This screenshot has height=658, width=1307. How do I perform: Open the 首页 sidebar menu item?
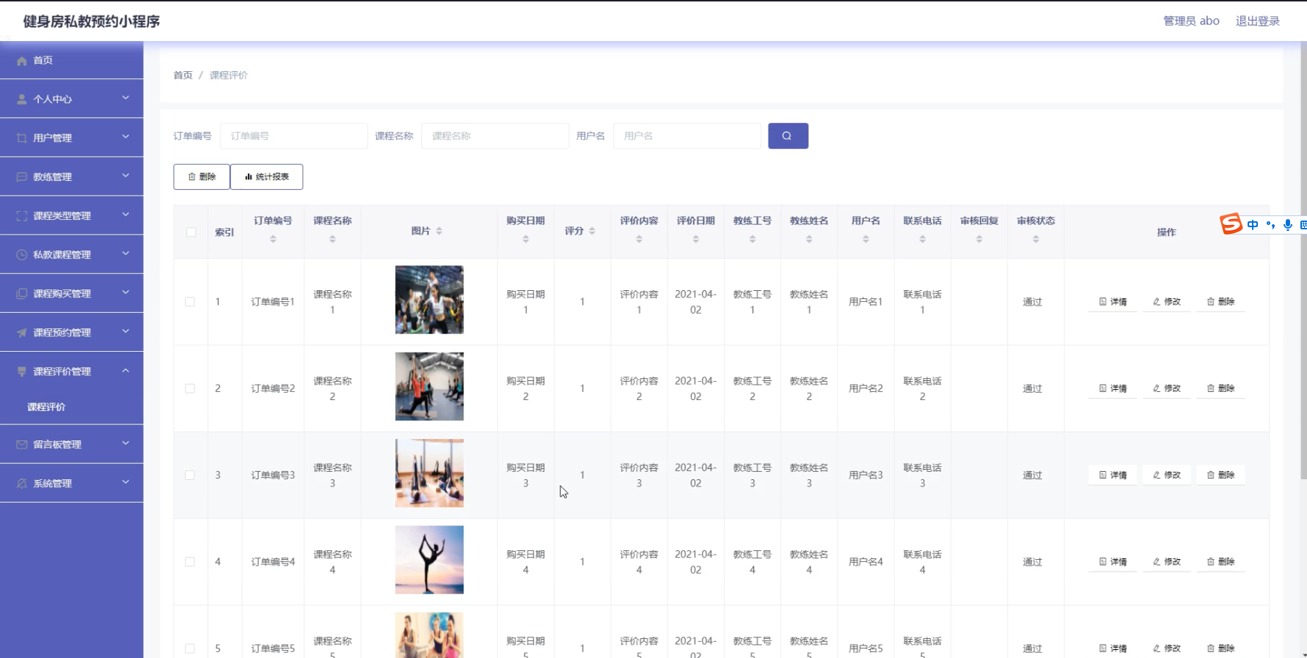72,60
